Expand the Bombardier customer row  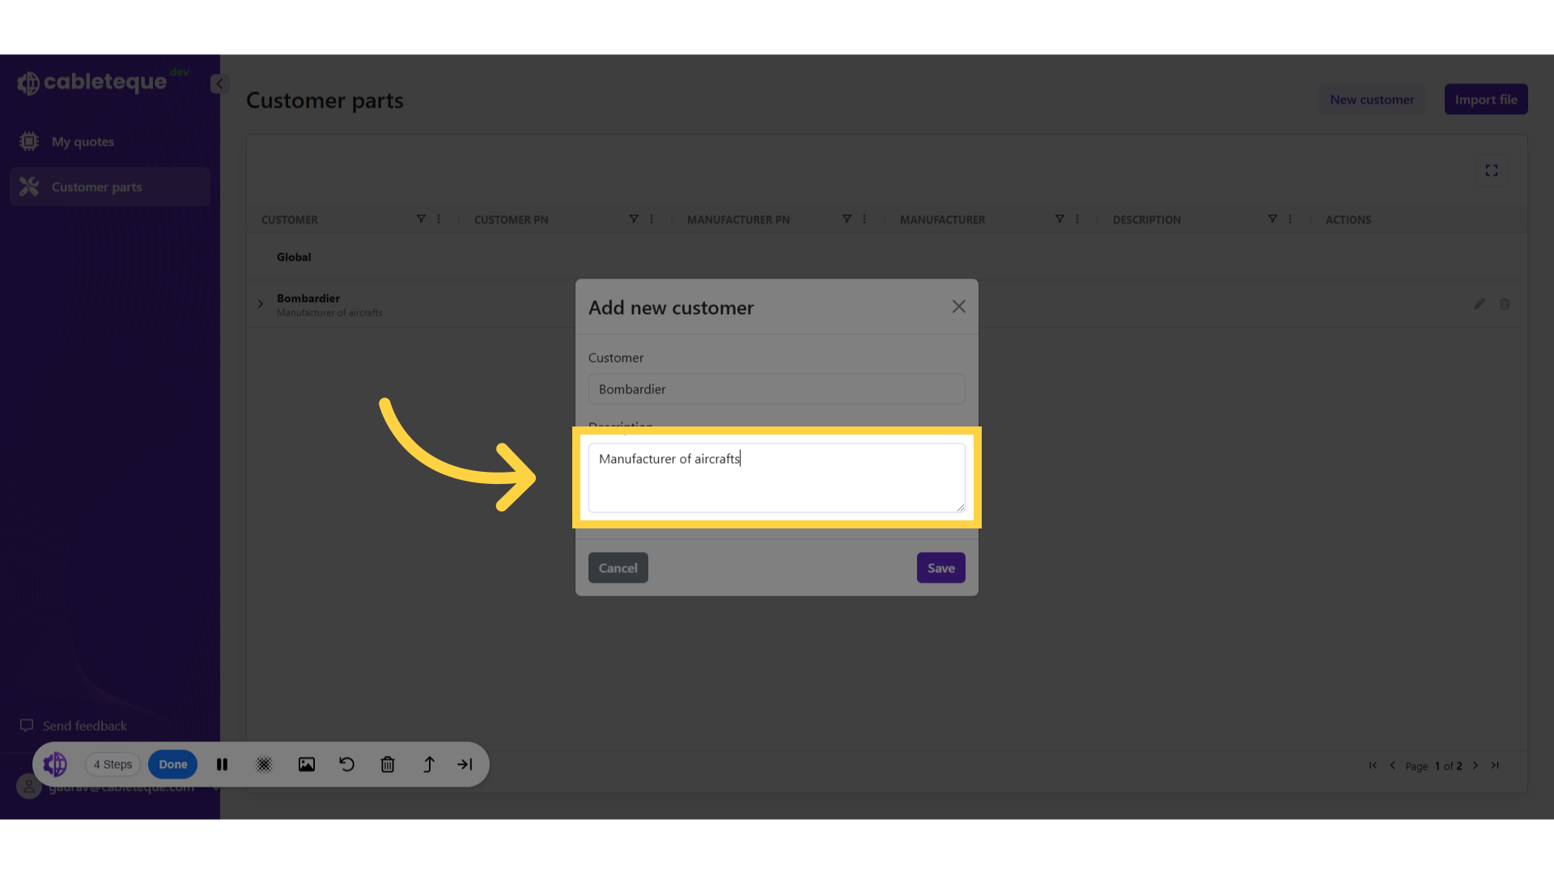coord(261,304)
